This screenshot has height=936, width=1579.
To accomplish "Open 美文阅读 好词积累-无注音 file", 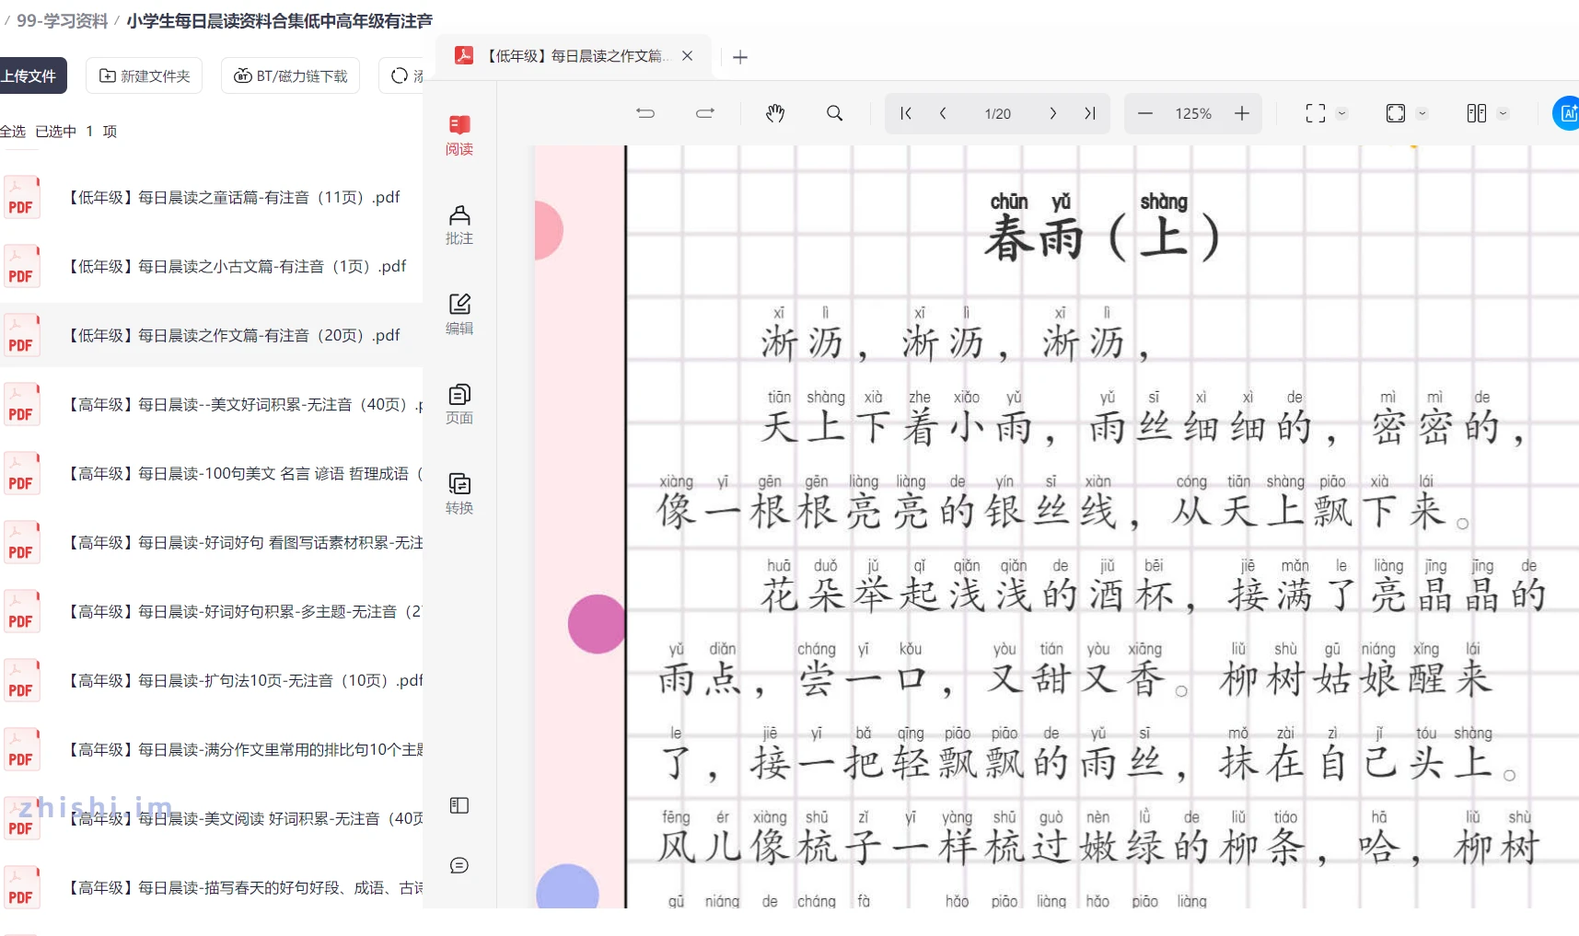I will click(243, 818).
